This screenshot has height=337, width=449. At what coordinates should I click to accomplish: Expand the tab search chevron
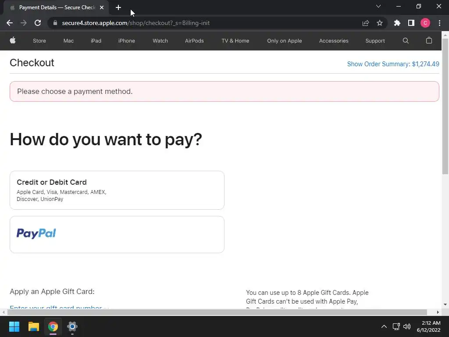(378, 6)
